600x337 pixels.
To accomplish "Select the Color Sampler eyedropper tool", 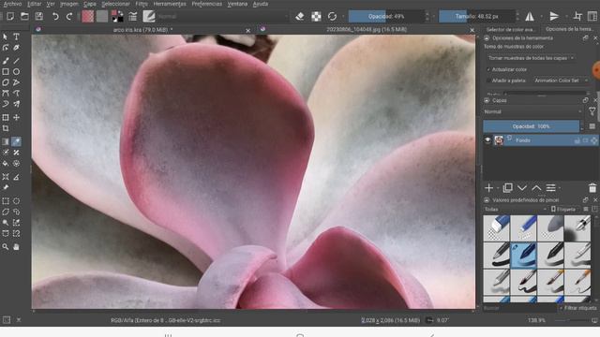I will point(17,141).
